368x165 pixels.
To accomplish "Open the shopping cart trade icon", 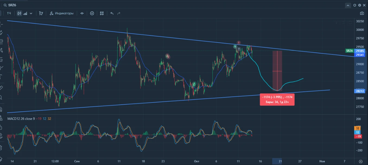I will click(x=41, y=13).
